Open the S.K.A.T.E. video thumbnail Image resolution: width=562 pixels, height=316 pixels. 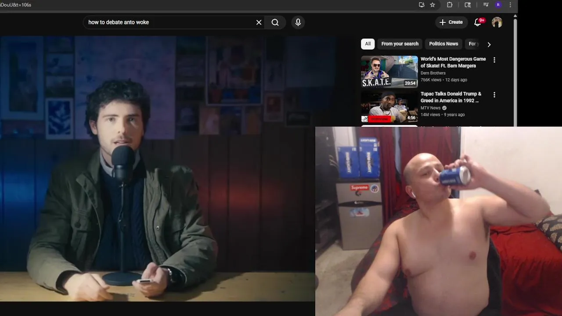coord(389,72)
